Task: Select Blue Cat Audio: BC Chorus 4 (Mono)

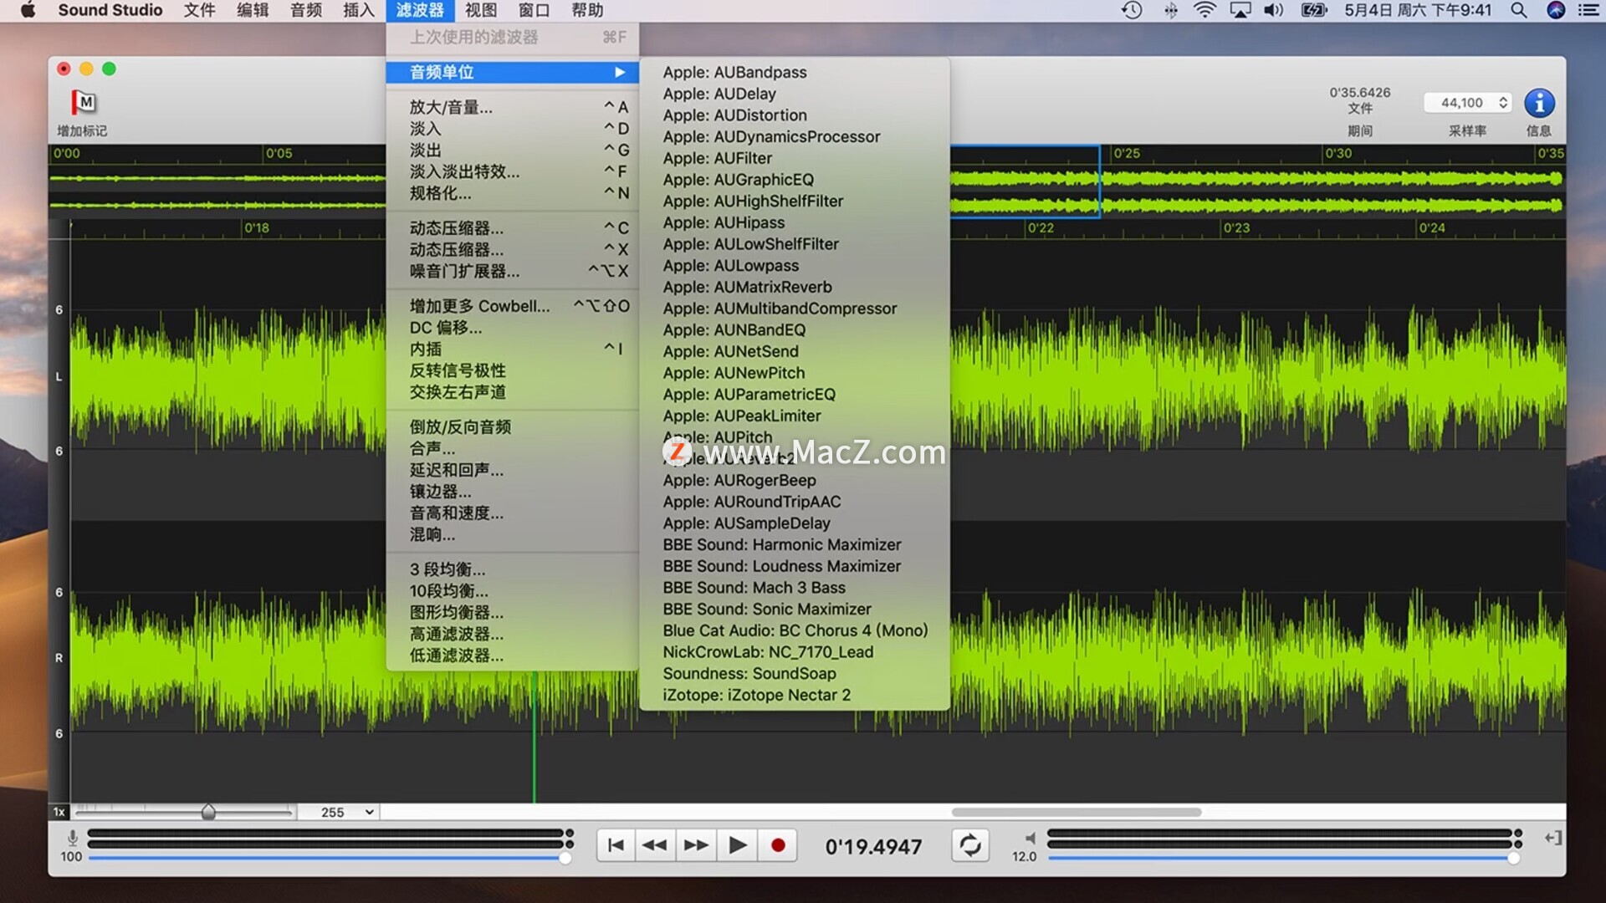Action: pyautogui.click(x=795, y=630)
